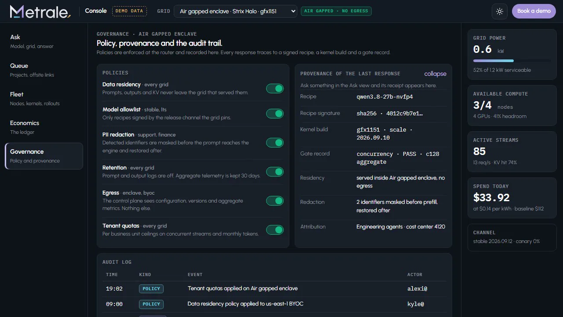
Task: Click the 3/4 nodes value
Action: click(493, 105)
